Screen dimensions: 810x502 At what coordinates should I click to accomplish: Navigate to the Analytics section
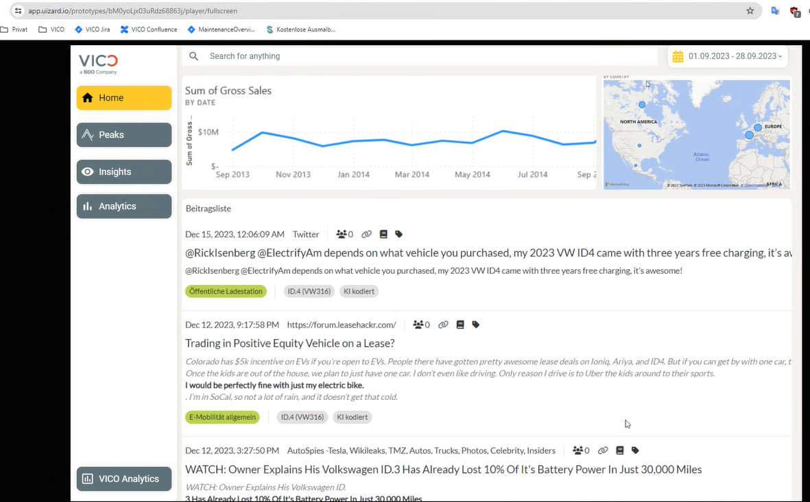point(124,206)
